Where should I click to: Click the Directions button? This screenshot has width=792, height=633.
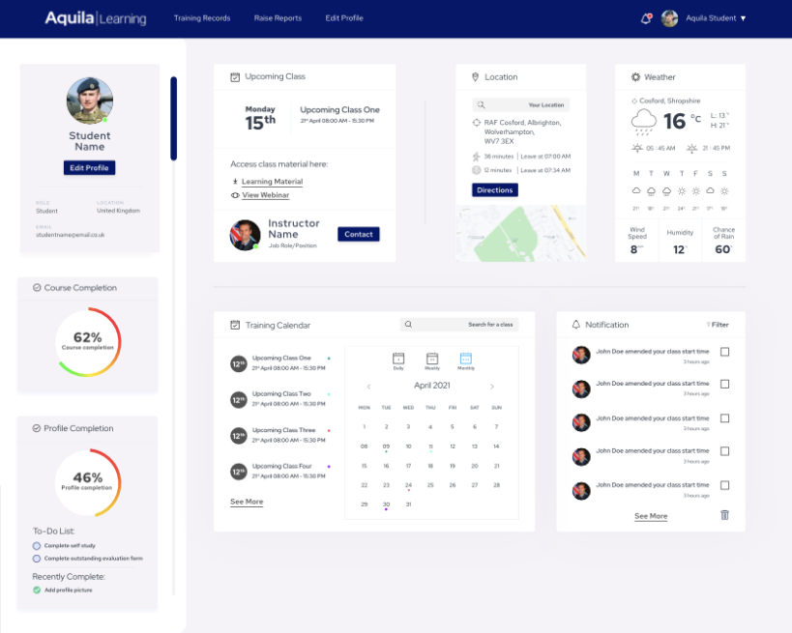coord(495,190)
